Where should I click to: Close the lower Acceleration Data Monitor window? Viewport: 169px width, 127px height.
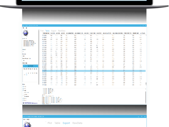[145, 116]
